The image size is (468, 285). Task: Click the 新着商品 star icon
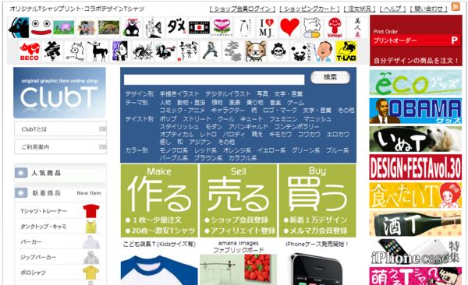point(21,193)
